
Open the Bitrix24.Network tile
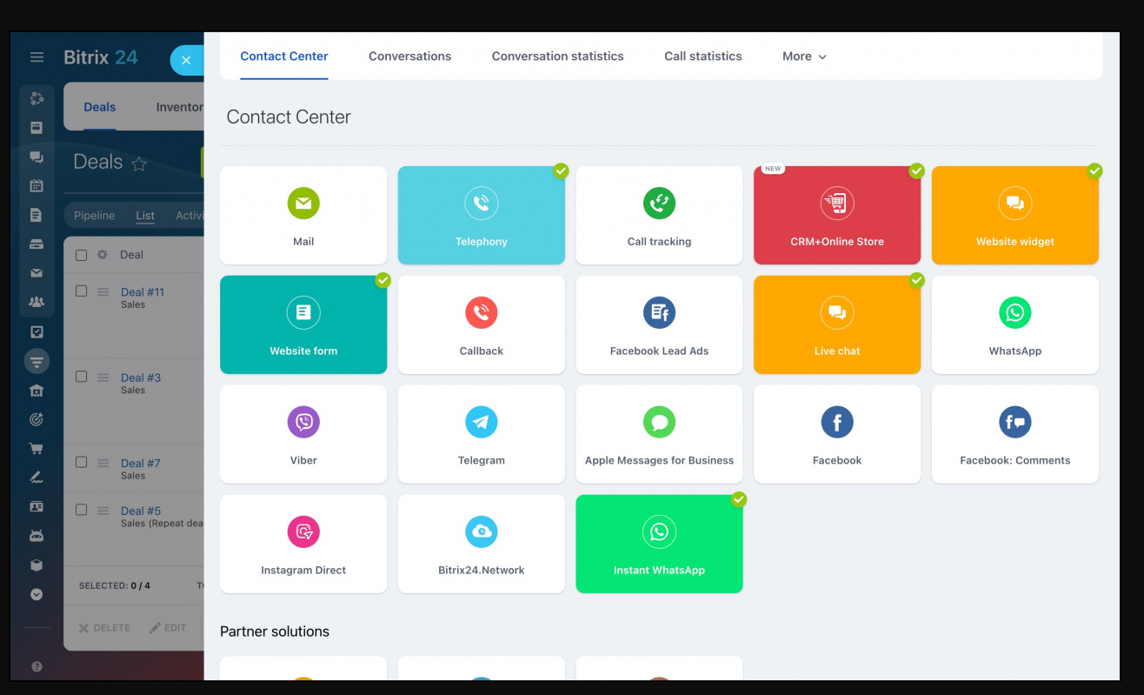tap(482, 544)
